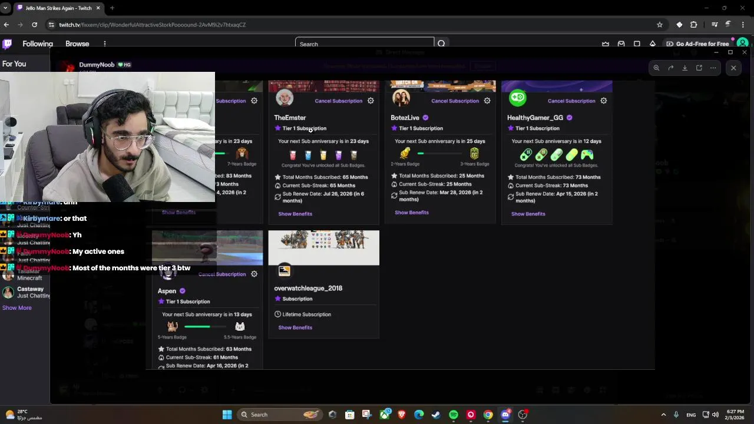Open the Twitch inbox notifications icon
Image resolution: width=754 pixels, height=424 pixels.
(621, 44)
